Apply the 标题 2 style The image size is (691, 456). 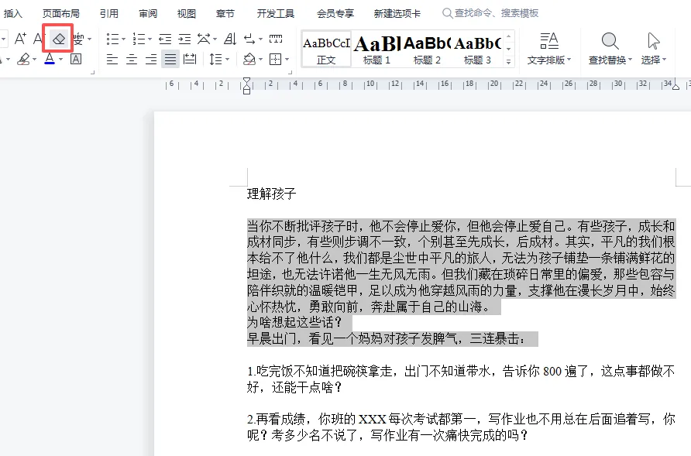[427, 49]
